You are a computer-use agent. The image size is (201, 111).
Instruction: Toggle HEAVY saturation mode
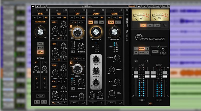coord(40,52)
